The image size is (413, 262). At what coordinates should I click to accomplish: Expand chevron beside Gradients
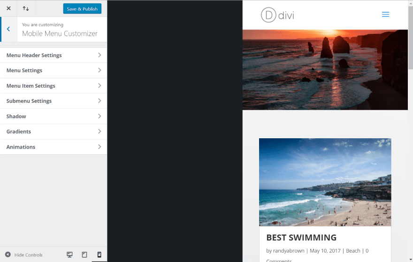tap(99, 131)
